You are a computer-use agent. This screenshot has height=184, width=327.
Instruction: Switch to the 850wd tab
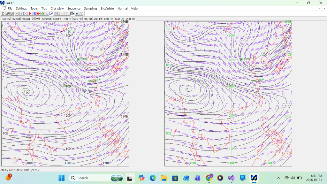[16, 19]
